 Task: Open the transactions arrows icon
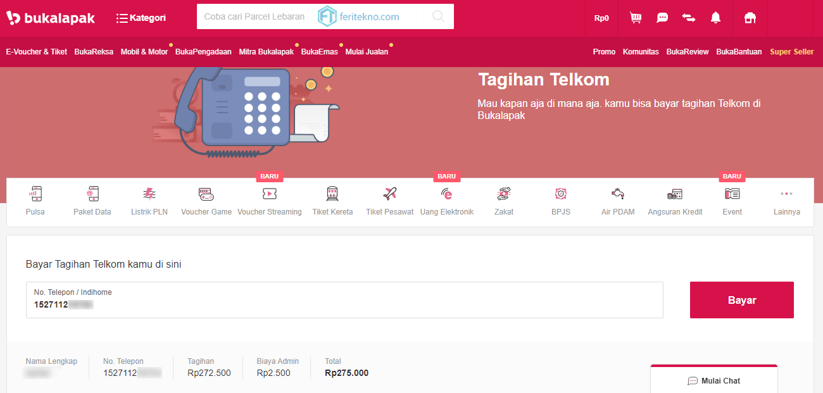(x=689, y=18)
